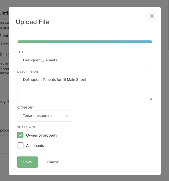Click the Upload File heading
This screenshot has width=169, height=181.
coord(32,22)
